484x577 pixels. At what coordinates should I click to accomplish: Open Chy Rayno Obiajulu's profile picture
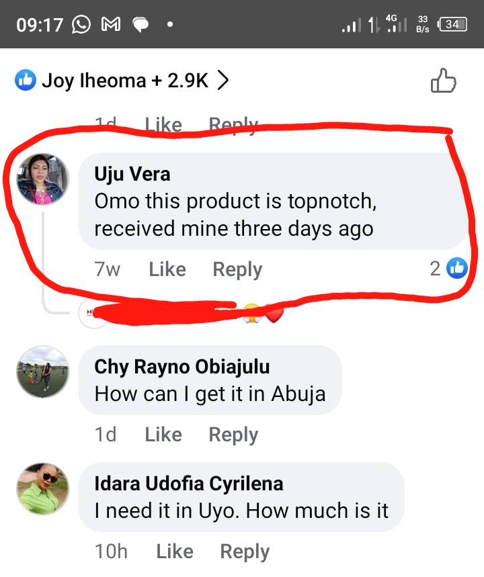[43, 373]
